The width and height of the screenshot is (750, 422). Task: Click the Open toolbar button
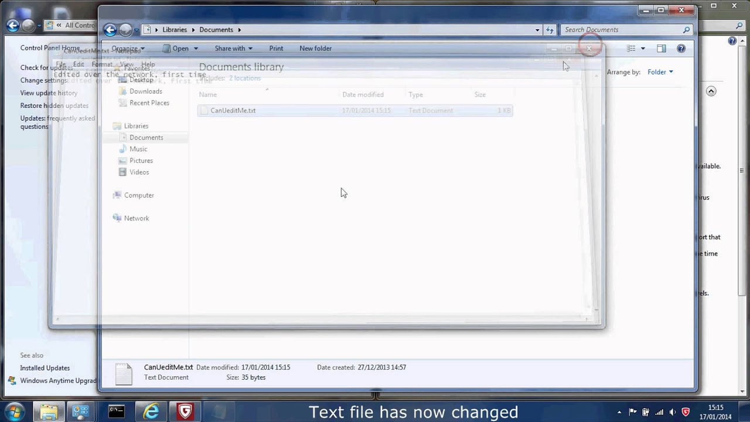[x=176, y=49]
